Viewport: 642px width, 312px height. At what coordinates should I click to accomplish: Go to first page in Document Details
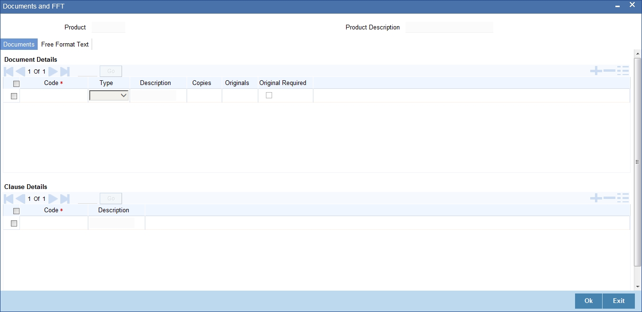click(9, 72)
